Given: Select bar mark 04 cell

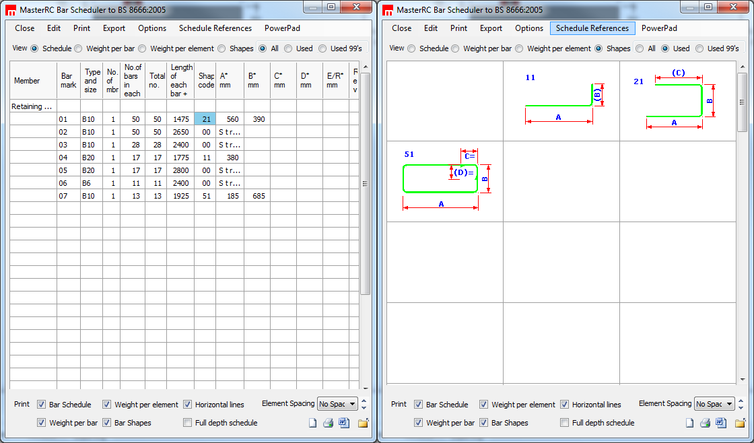Looking at the screenshot, I should coord(68,158).
